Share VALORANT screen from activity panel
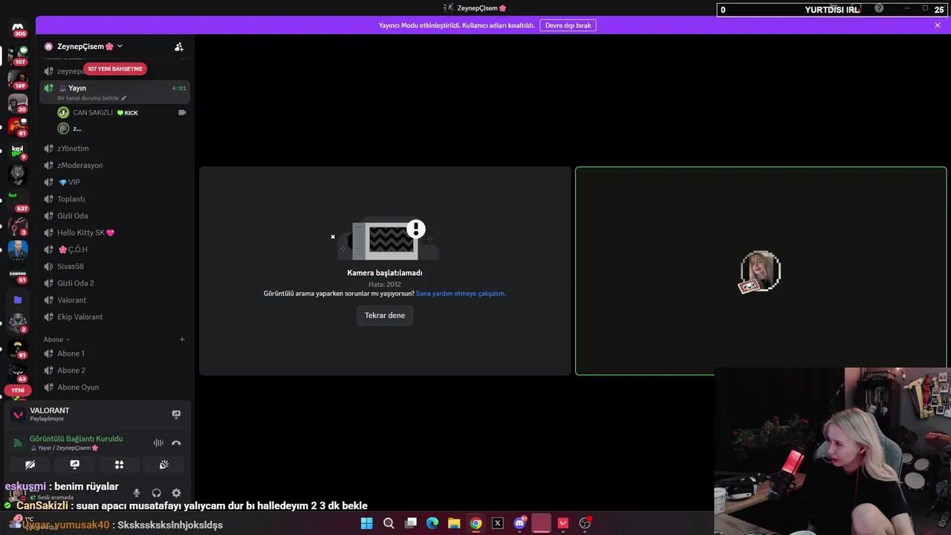 [176, 414]
